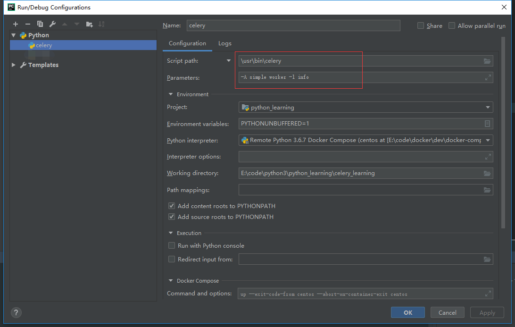Click the wrench Edit Defaults icon

tap(52, 24)
